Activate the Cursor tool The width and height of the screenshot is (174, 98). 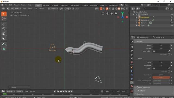[4, 19]
